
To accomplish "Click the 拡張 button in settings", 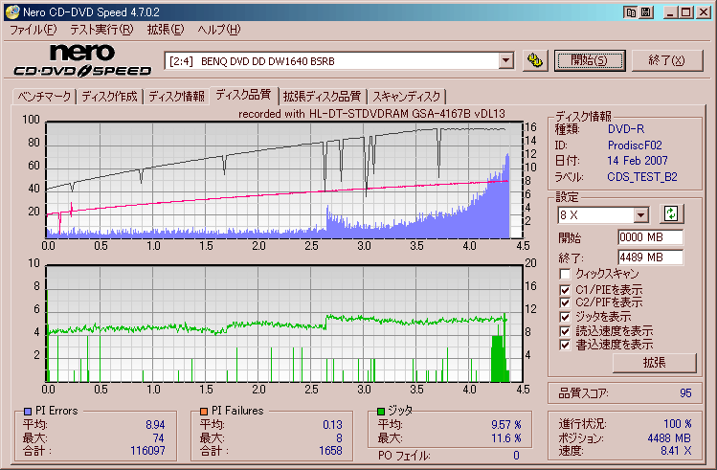I will (x=655, y=363).
